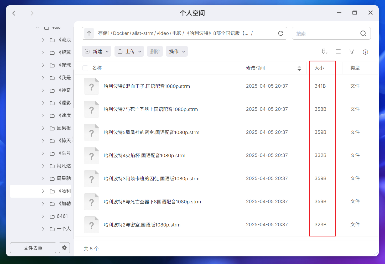385x264 pixels.
Task: Click file icon of 哈利波特4火焰杯
Action: [x=91, y=156]
